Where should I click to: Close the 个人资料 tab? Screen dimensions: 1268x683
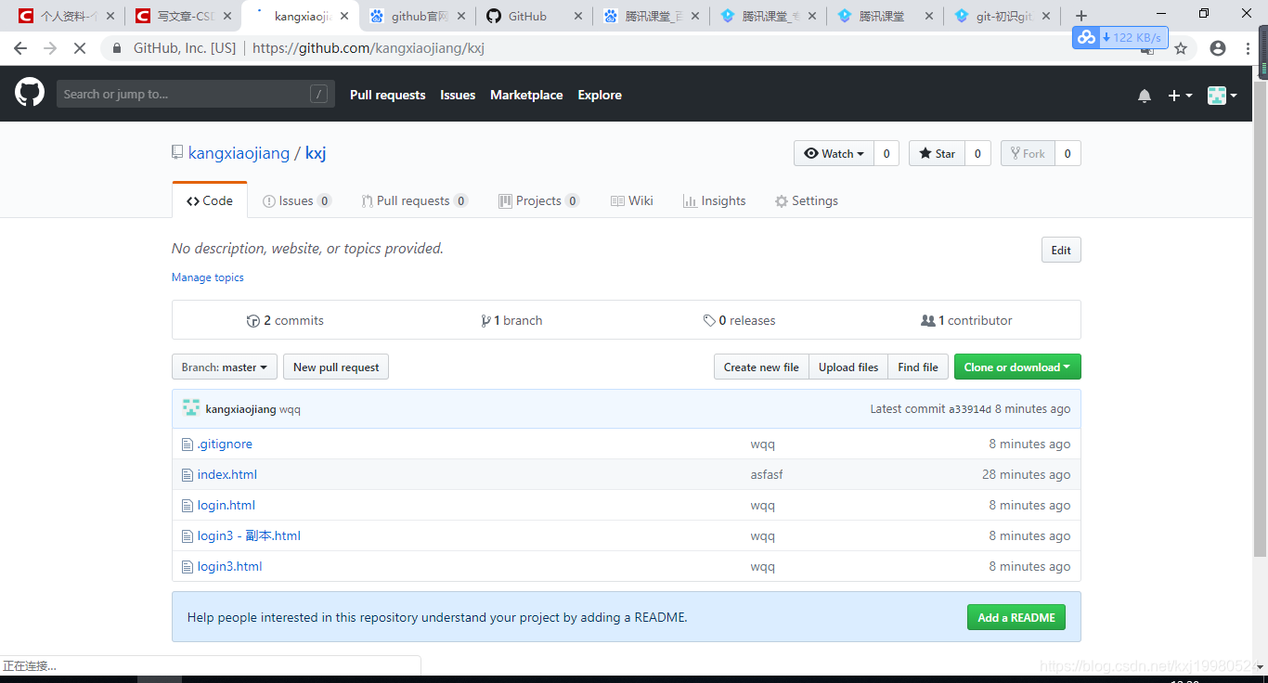pyautogui.click(x=110, y=16)
